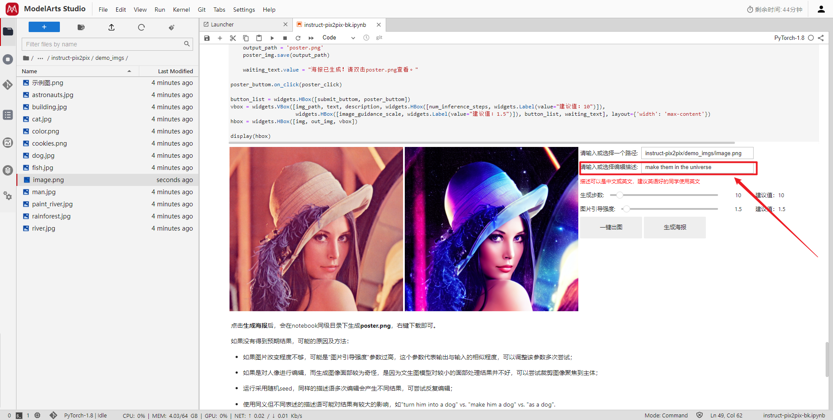Click the remaining time indicator
This screenshot has width=833, height=420.
[x=774, y=10]
